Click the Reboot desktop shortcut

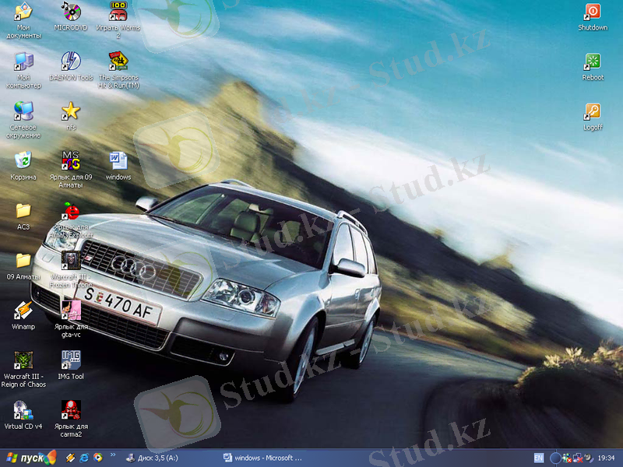pyautogui.click(x=593, y=66)
